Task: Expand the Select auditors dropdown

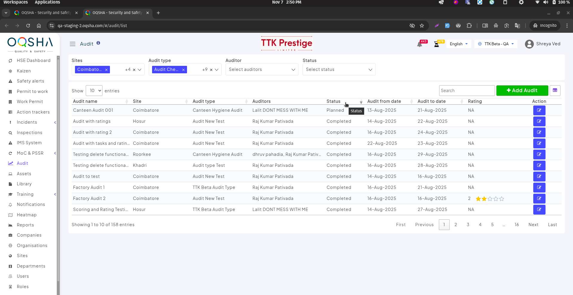Action: click(x=262, y=69)
